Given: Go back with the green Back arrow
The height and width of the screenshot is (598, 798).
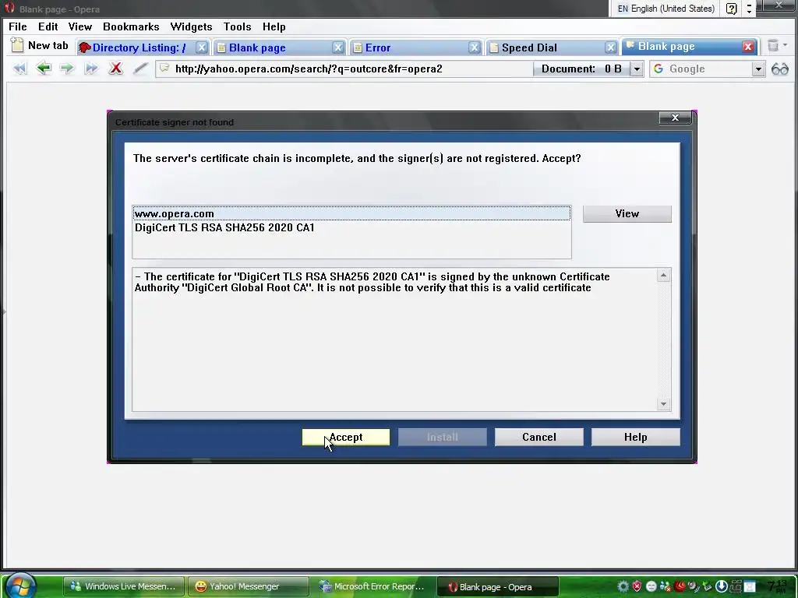Looking at the screenshot, I should click(44, 69).
